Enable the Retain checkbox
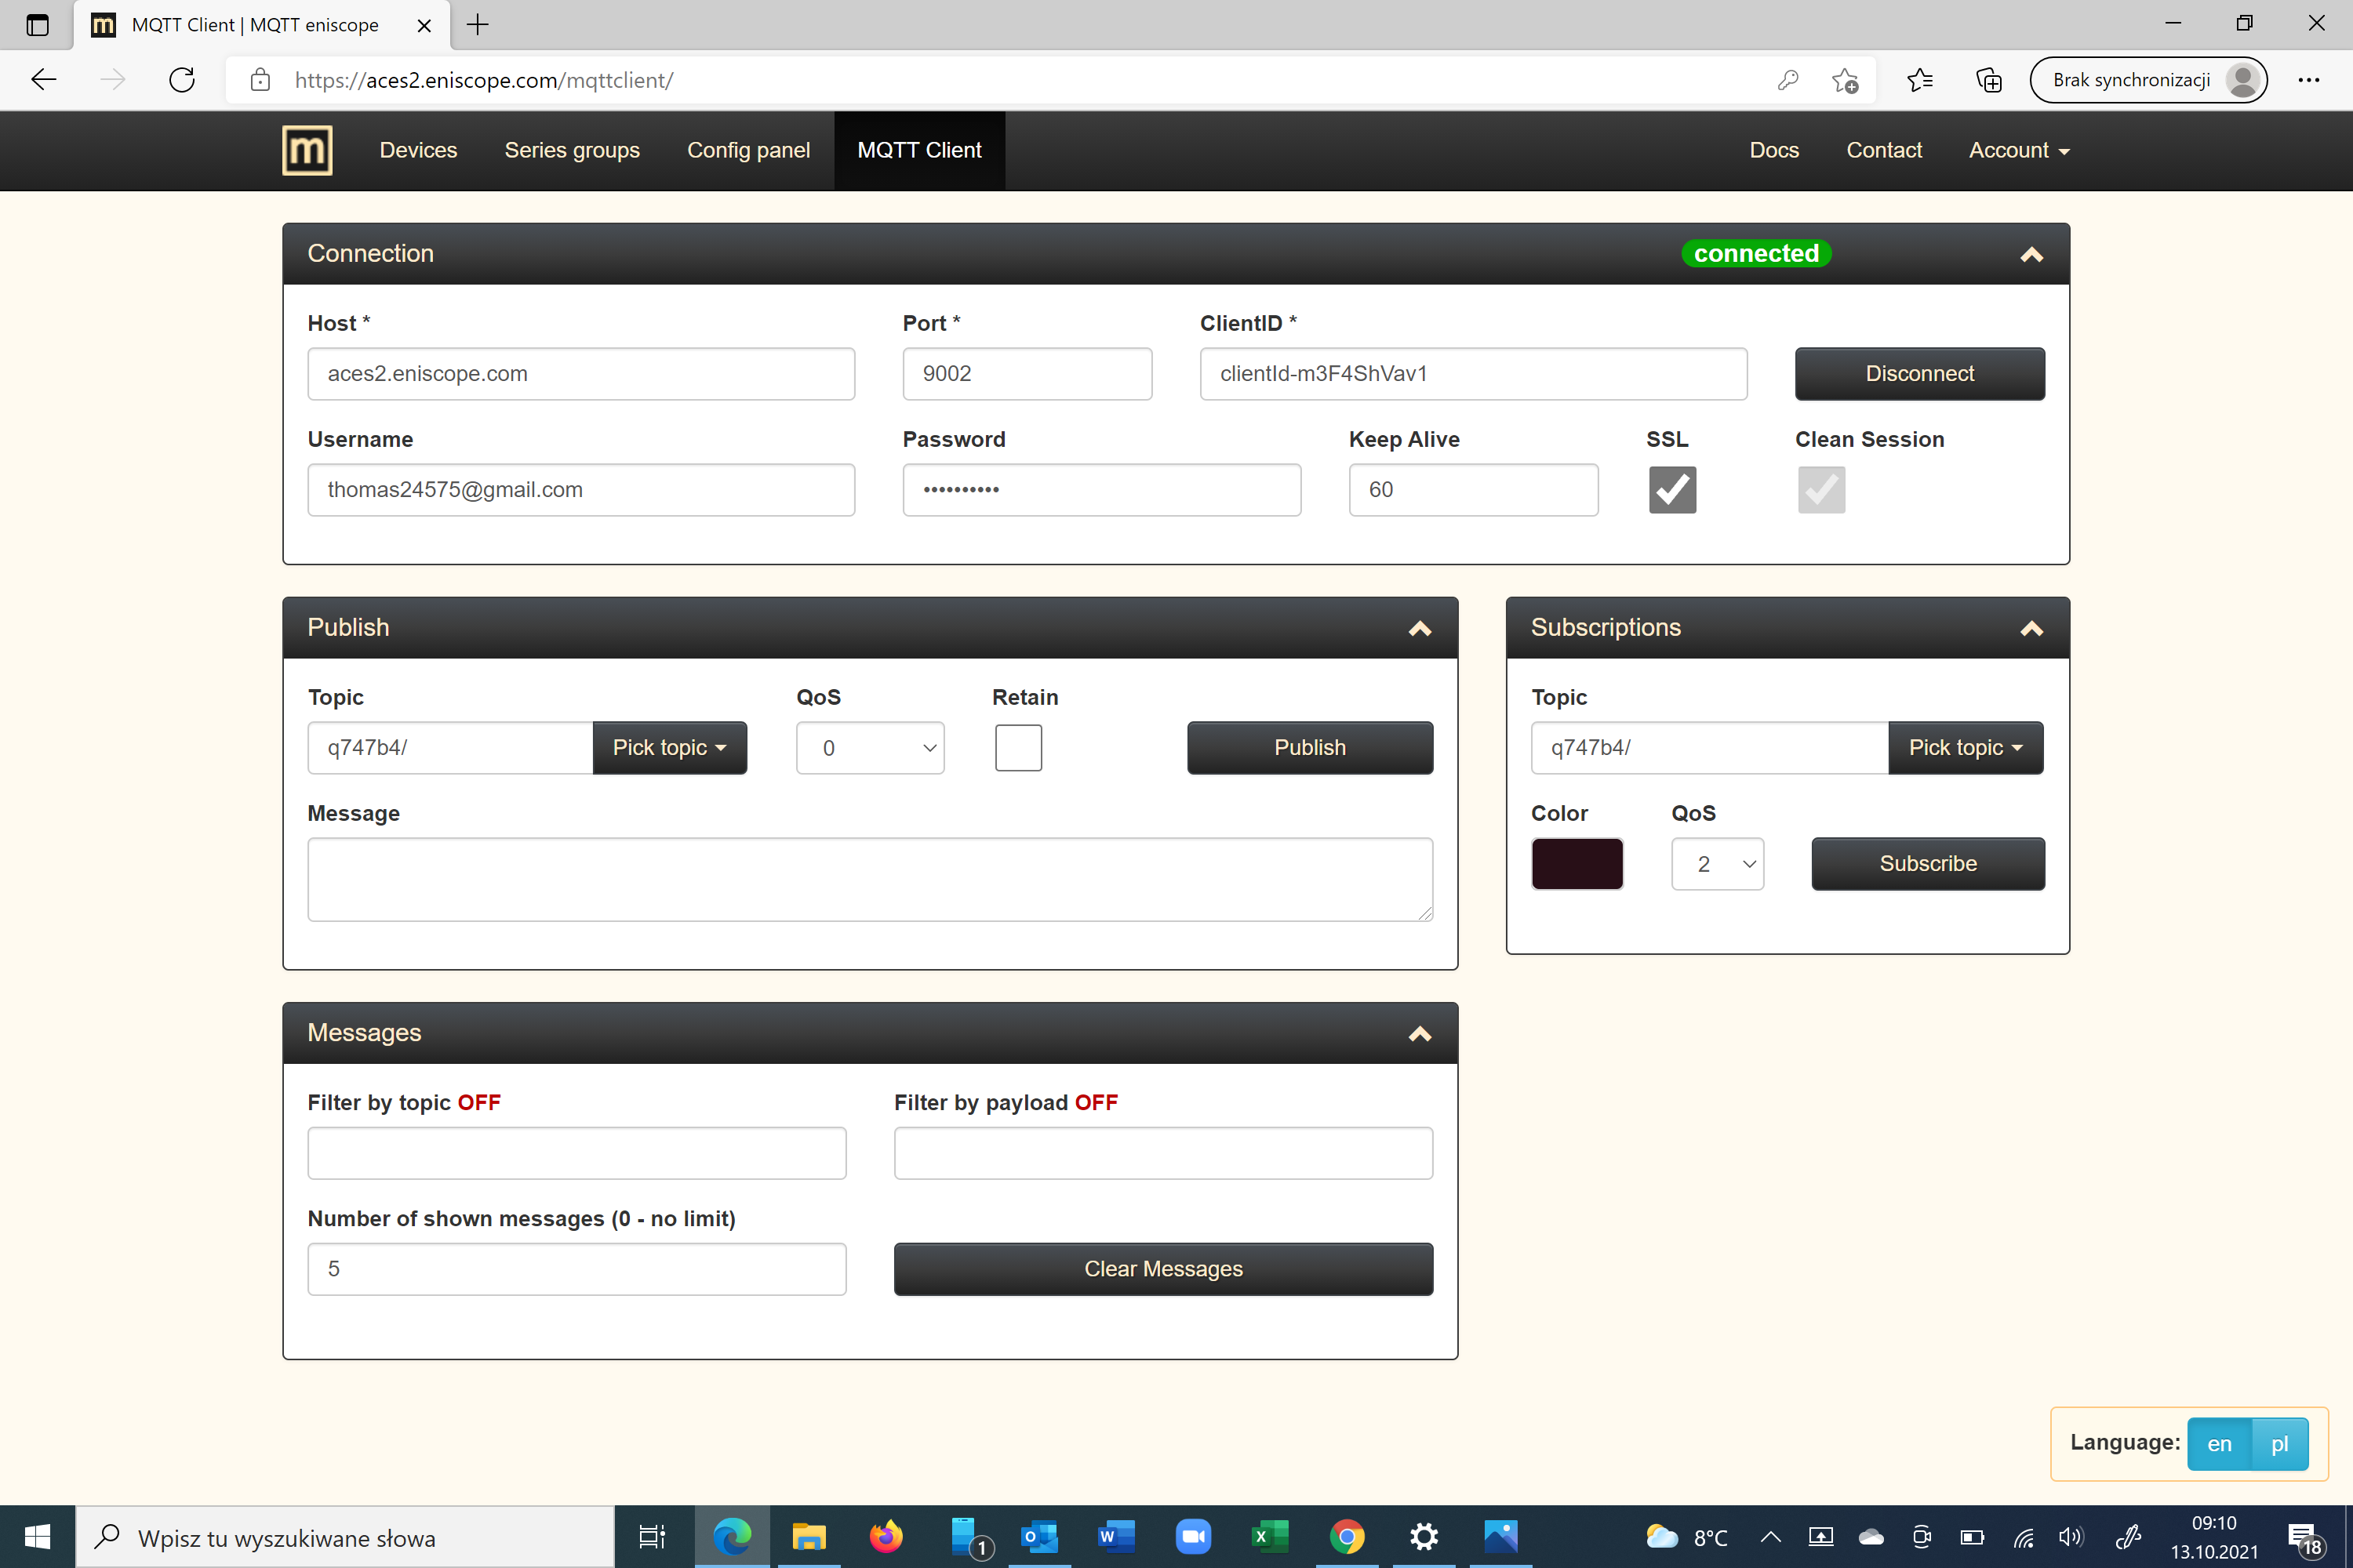This screenshot has height=1568, width=2353. (1018, 748)
